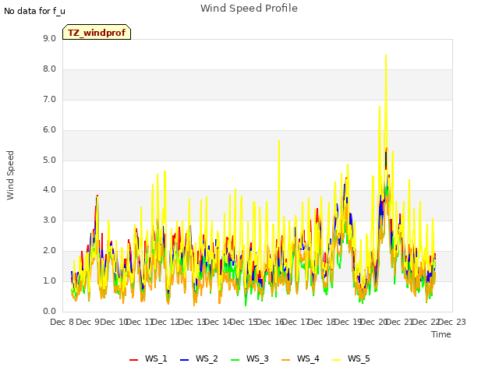Click the 5.0 y-axis tick label

click(49, 160)
